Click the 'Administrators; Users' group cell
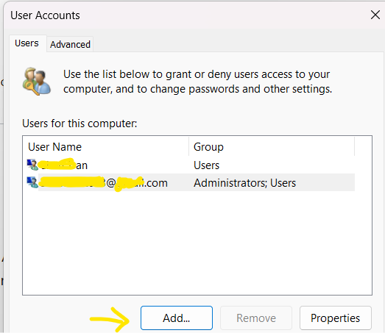 pyautogui.click(x=245, y=183)
